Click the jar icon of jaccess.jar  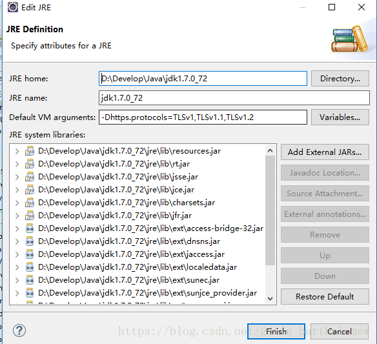(30, 254)
